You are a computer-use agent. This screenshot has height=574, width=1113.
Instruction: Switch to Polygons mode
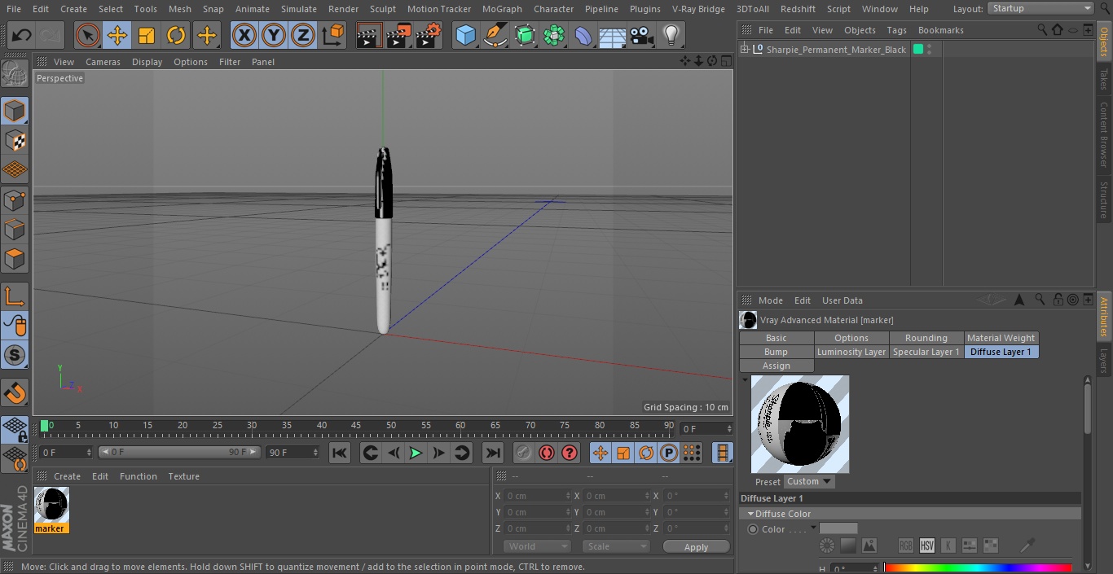[15, 259]
